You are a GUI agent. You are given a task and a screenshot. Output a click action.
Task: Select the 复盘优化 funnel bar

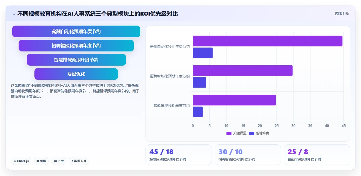(76, 74)
